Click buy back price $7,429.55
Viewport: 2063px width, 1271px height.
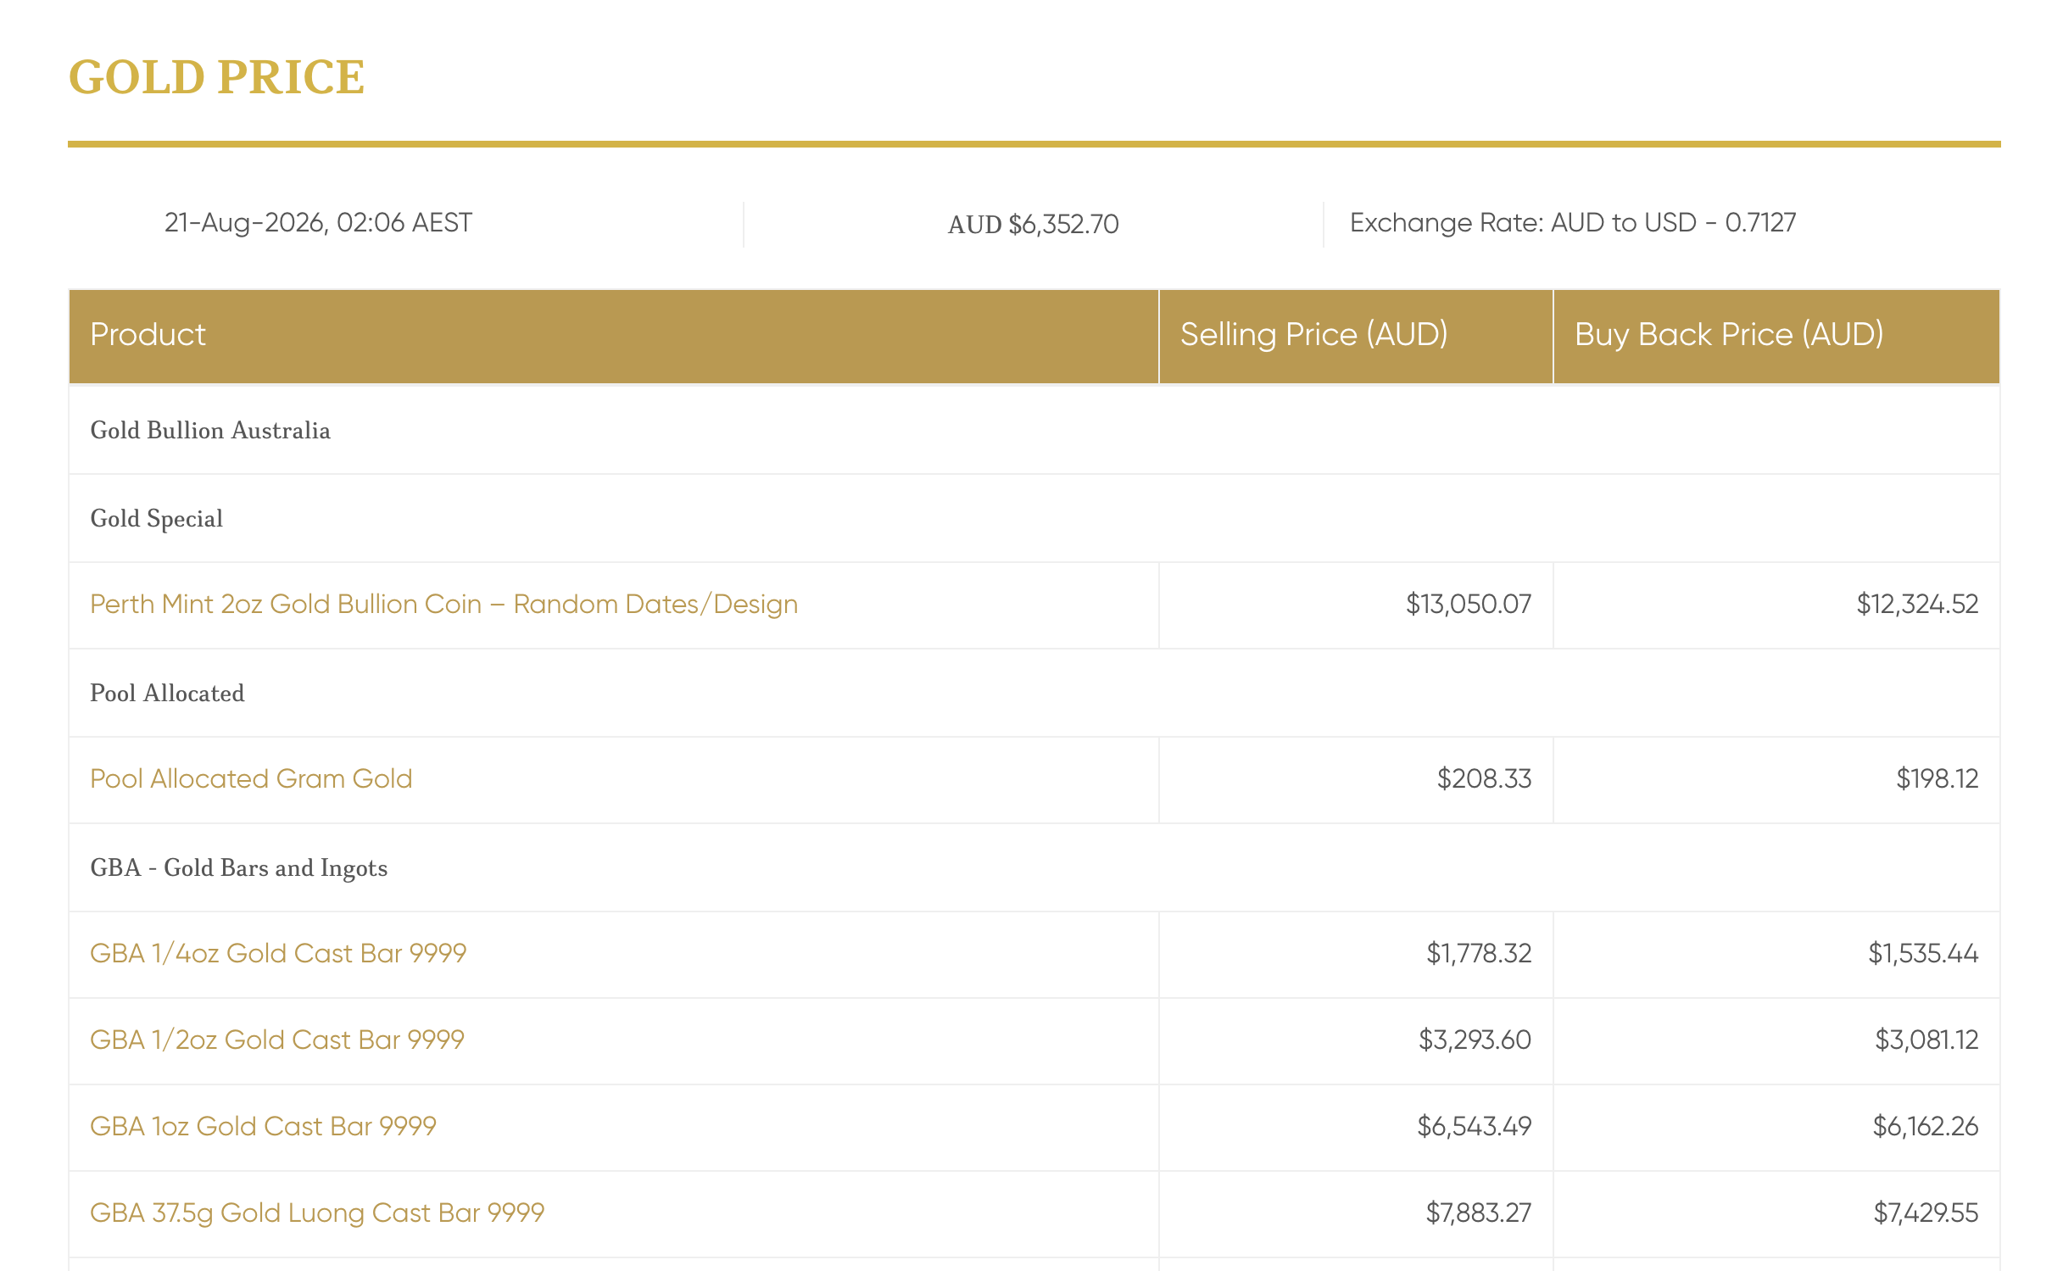1926,1213
